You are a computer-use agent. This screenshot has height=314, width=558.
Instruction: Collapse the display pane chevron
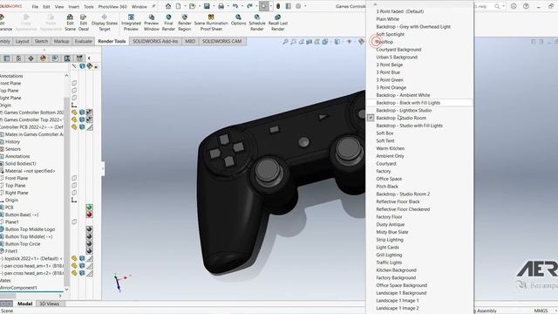pos(89,58)
